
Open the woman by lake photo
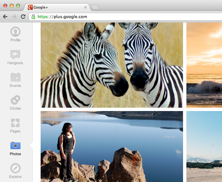(x=112, y=147)
